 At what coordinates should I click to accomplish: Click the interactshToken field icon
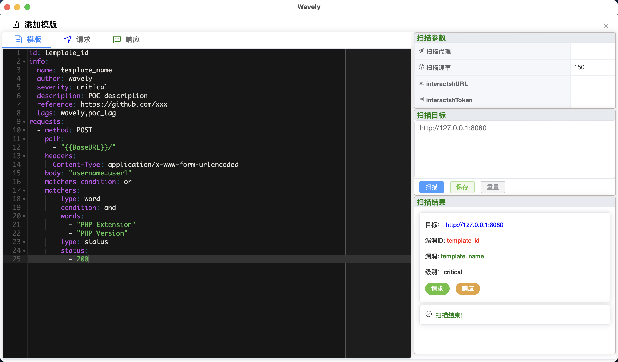(421, 99)
